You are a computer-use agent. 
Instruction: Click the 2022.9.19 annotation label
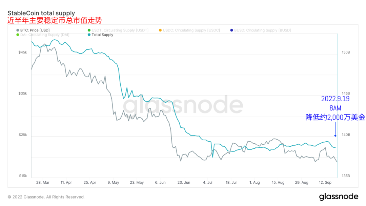tap(335, 99)
